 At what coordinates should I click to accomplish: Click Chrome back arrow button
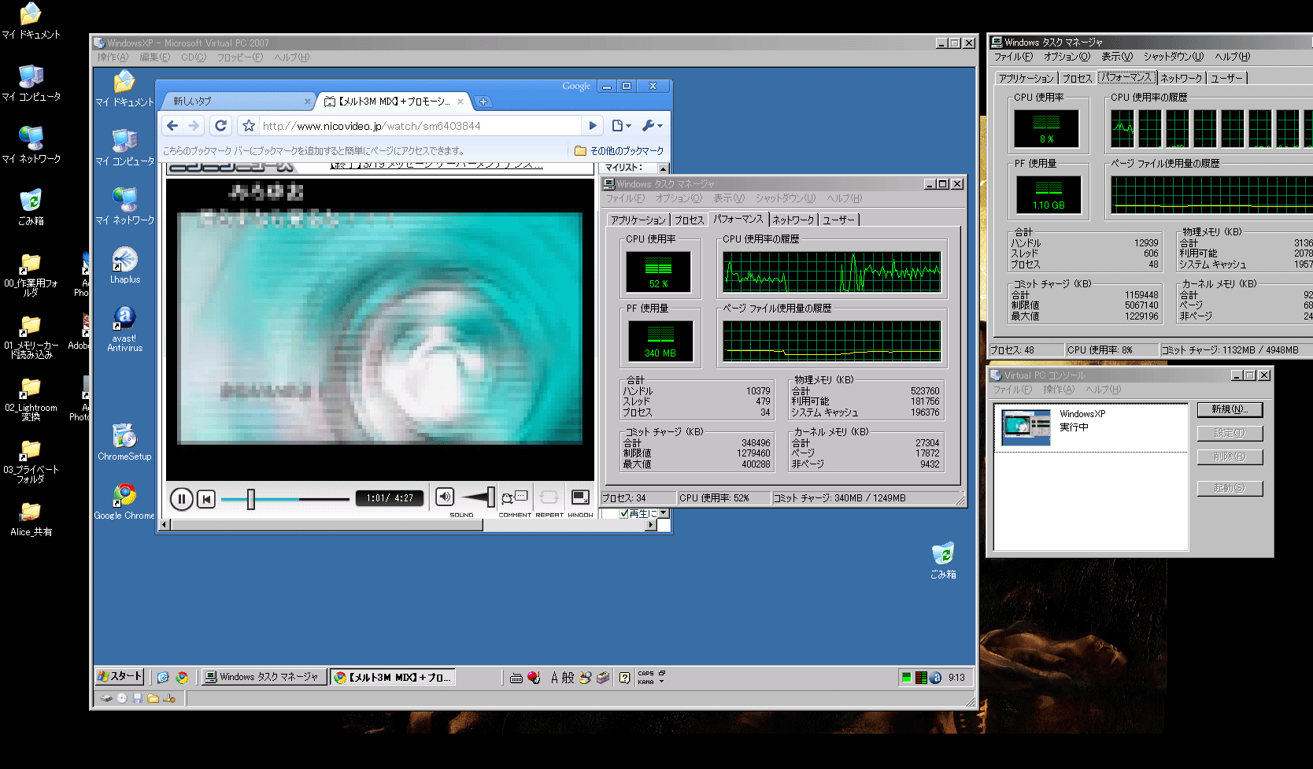click(172, 125)
